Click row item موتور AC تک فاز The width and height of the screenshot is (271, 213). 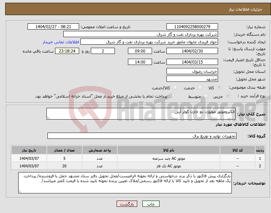point(169,166)
